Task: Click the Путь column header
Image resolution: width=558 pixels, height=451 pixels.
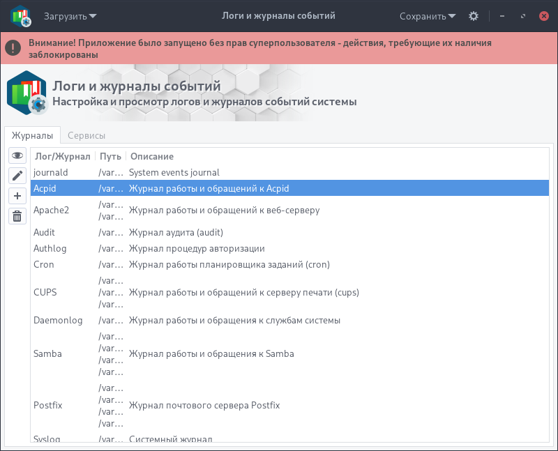Action: tap(110, 157)
